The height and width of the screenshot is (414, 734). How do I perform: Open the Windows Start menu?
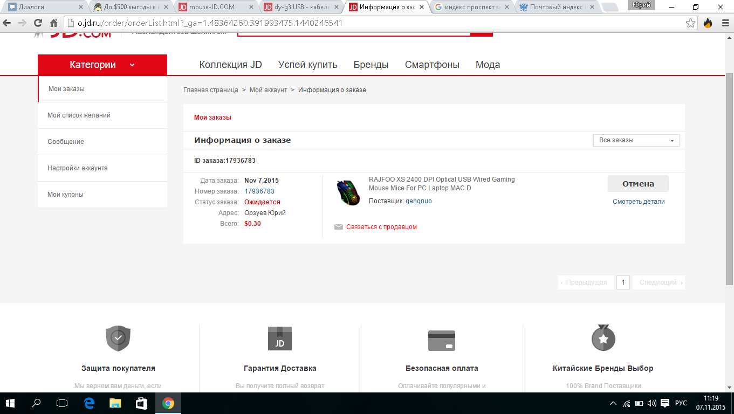click(10, 403)
